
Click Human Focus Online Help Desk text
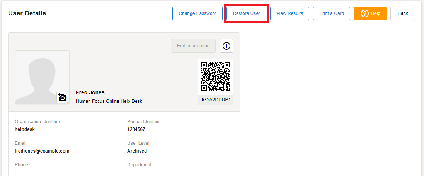tap(109, 101)
